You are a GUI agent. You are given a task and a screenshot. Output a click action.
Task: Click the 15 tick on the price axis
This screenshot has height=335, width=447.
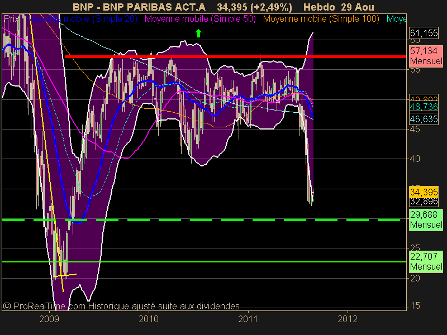pos(415,306)
